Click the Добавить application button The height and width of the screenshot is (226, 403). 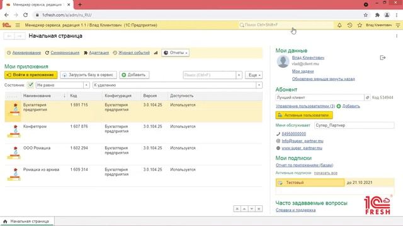(134, 75)
